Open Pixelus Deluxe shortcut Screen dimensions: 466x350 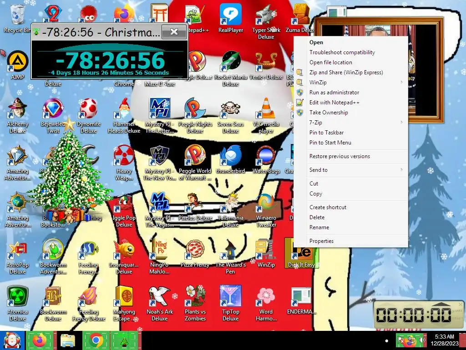[195, 206]
